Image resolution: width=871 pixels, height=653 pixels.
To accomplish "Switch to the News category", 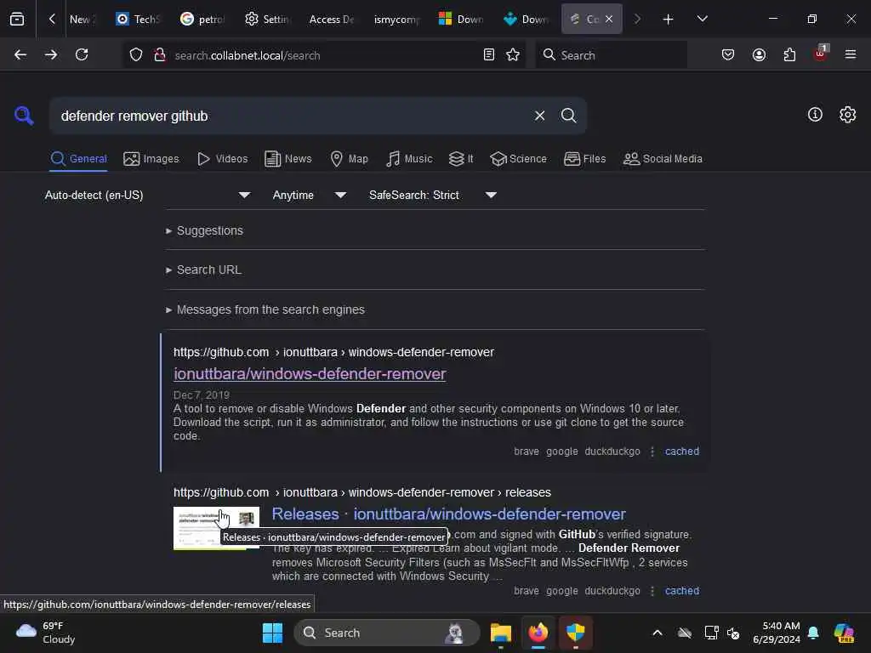I will click(x=287, y=159).
